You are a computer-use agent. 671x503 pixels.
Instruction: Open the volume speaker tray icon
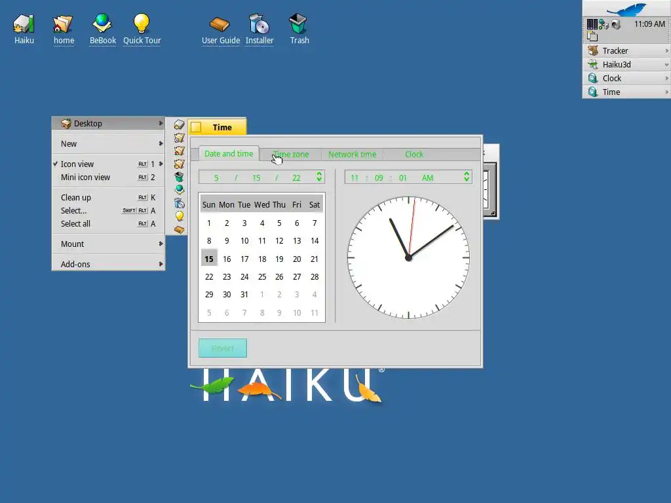(615, 24)
